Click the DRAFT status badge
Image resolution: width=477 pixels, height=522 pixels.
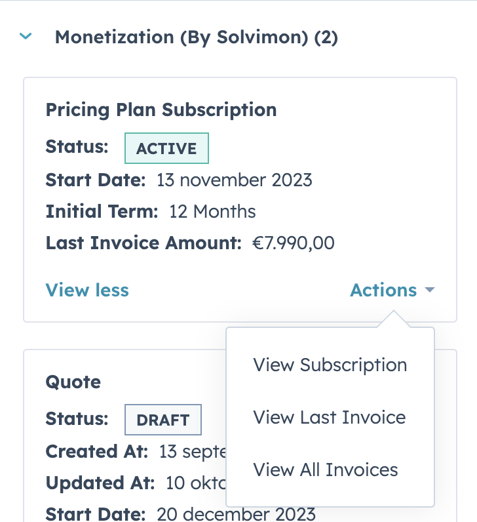tap(162, 420)
